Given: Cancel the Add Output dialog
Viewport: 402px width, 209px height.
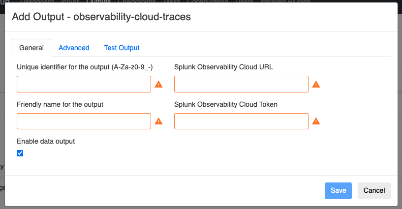Looking at the screenshot, I should tap(374, 190).
